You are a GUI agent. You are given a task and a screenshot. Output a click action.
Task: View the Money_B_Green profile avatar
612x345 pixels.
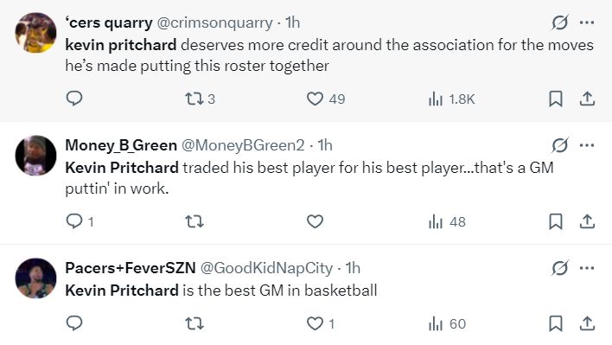35,156
